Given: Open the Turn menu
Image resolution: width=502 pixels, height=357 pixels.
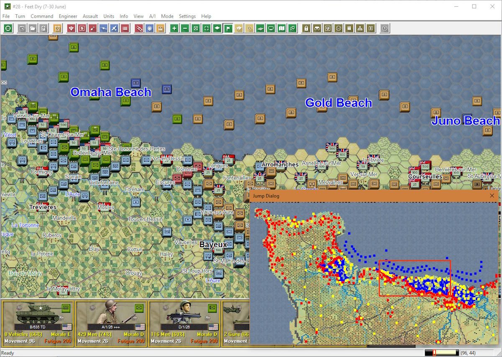Looking at the screenshot, I should coord(20,16).
